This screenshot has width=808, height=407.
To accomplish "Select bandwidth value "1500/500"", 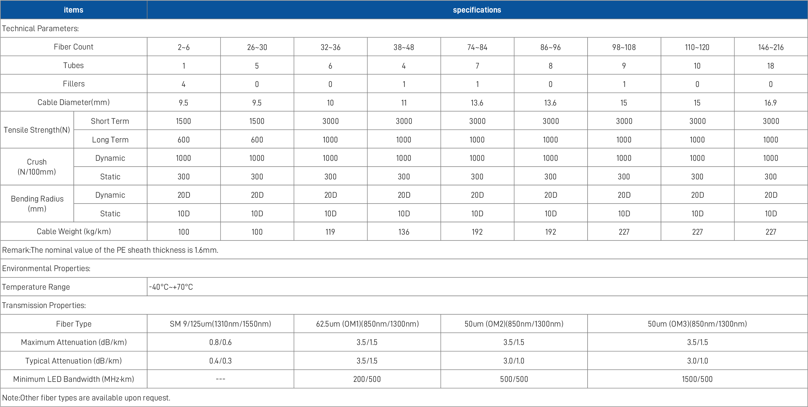I will coord(697,379).
